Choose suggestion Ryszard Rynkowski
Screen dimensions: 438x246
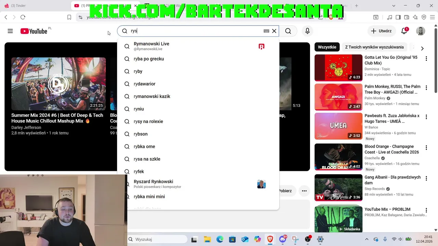pos(198,184)
